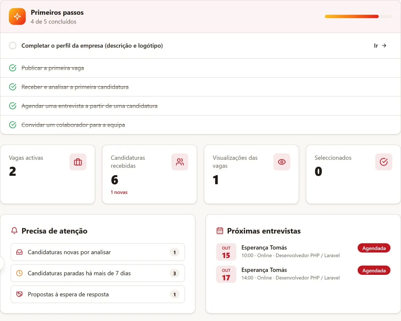Click the Agendada badge for the 14:00 interview

tap(374, 270)
